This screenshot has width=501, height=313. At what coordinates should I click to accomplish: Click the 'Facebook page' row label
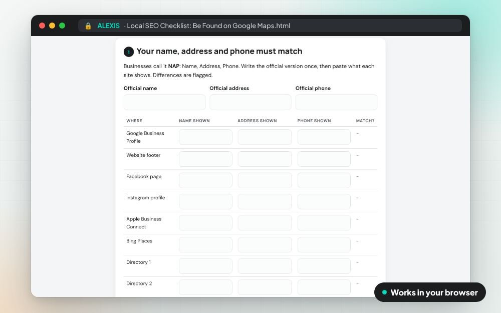point(144,177)
